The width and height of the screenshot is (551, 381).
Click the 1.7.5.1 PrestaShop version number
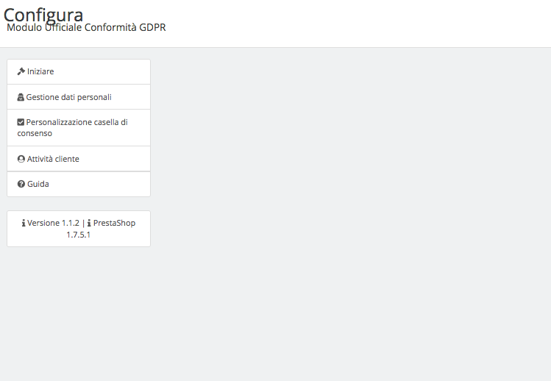pyautogui.click(x=79, y=235)
